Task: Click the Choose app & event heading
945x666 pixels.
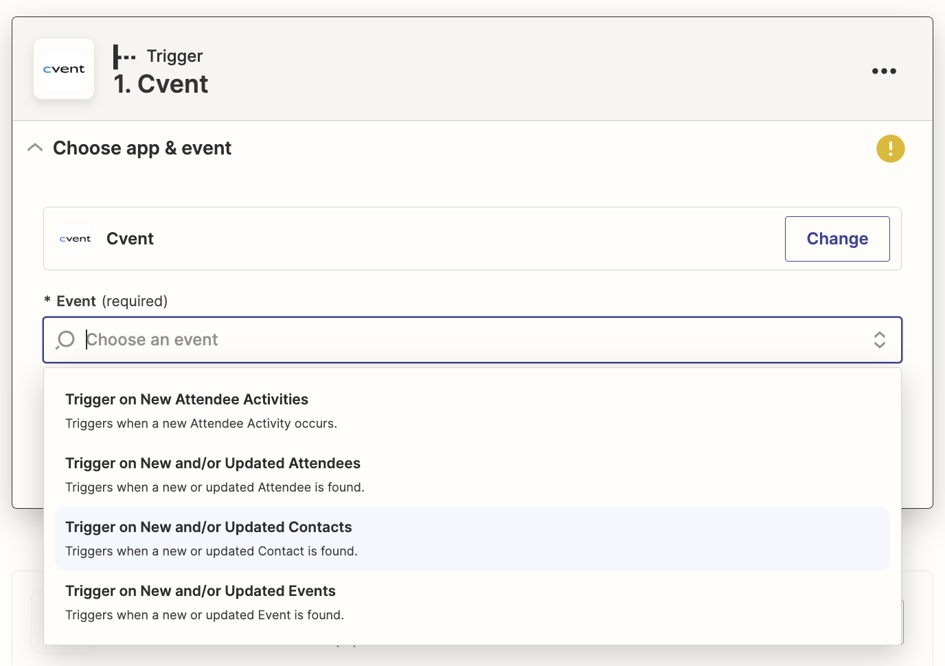Action: (142, 148)
